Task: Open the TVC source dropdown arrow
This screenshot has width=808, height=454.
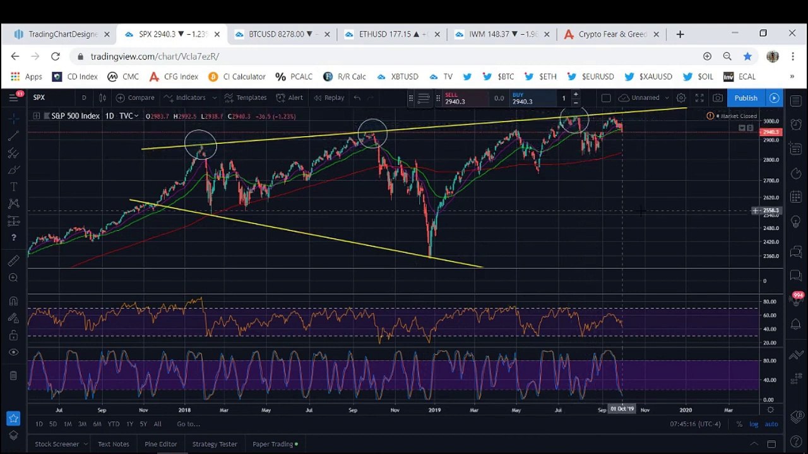Action: 136,116
